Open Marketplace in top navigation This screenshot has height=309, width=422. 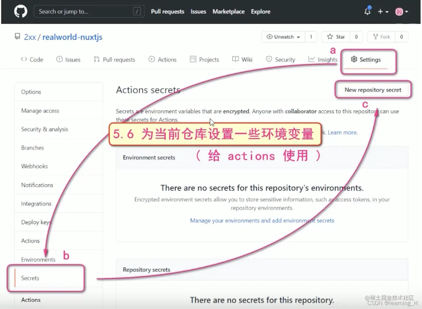pyautogui.click(x=228, y=12)
